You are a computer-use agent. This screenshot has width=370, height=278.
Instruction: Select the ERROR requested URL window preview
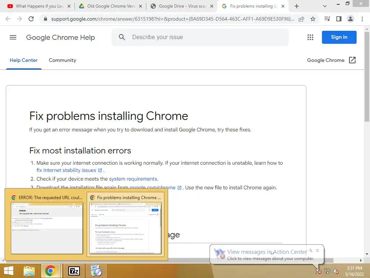[47, 224]
